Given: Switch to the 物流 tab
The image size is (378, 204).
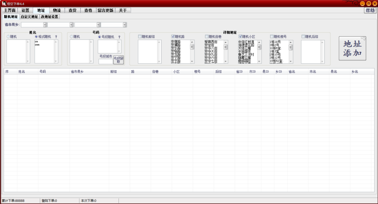Looking at the screenshot, I should [x=56, y=10].
